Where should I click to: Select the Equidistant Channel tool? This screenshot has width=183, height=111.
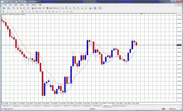click(x=23, y=11)
